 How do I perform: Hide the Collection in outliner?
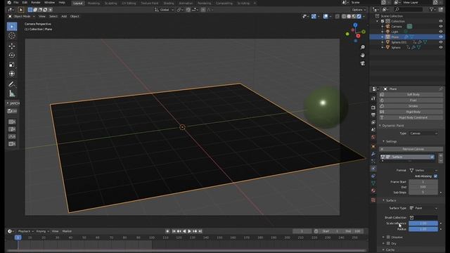click(x=441, y=21)
